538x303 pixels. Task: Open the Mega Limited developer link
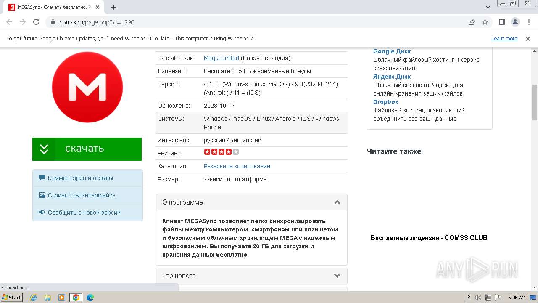coord(222,58)
